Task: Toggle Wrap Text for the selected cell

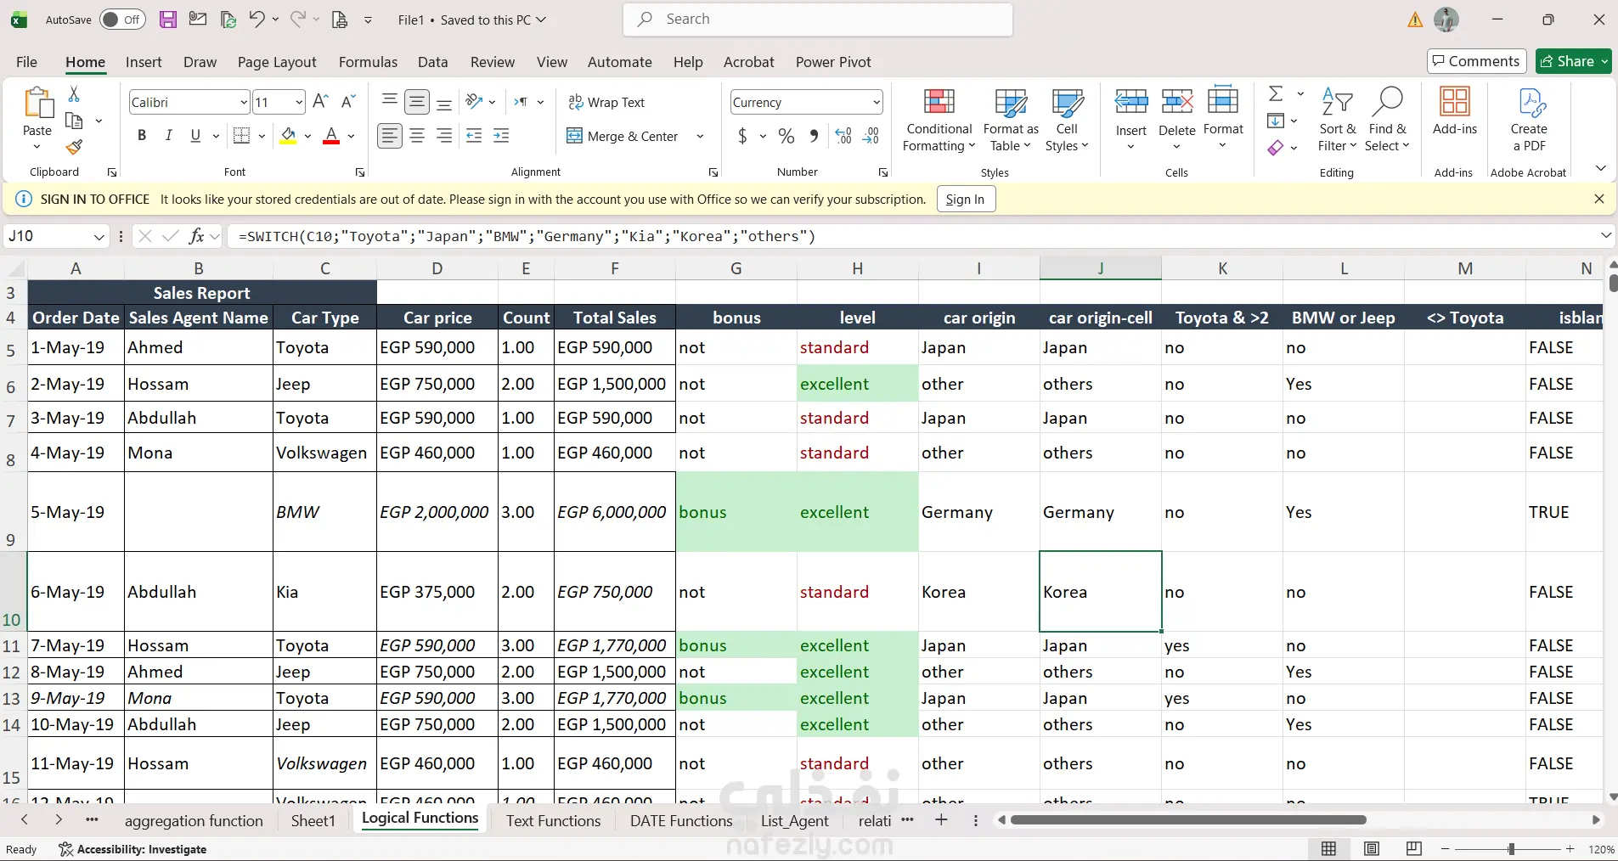Action: pyautogui.click(x=606, y=102)
